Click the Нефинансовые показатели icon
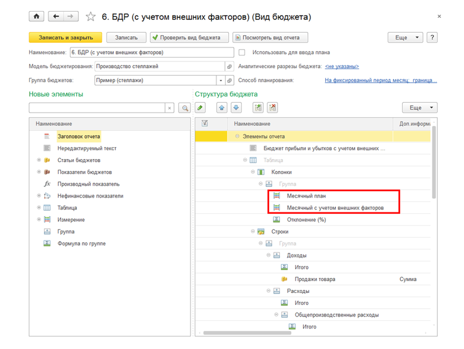 click(47, 196)
